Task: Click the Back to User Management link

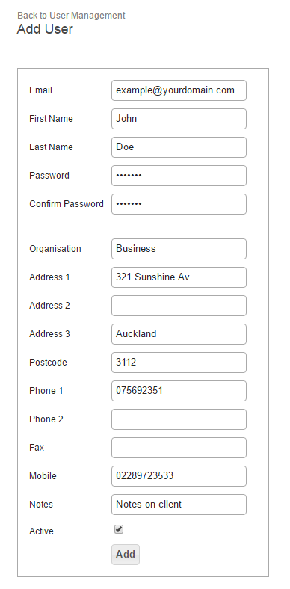Action: coord(71,16)
